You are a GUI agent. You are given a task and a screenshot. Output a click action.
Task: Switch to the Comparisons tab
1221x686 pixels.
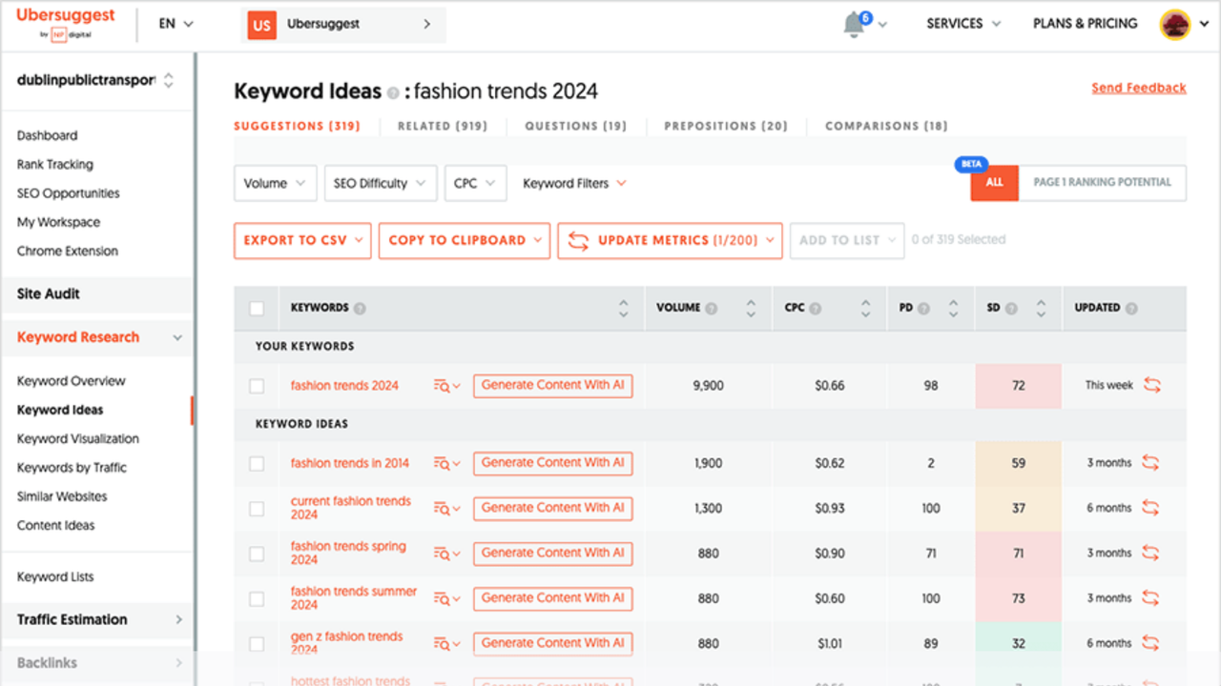tap(886, 126)
